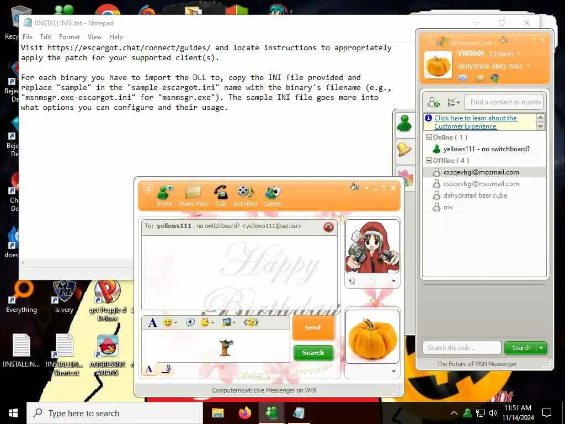This screenshot has width=565, height=424.
Task: Open Activities in chat toolbar
Action: tap(245, 196)
